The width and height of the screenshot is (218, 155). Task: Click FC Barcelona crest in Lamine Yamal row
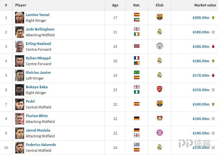[159, 17]
